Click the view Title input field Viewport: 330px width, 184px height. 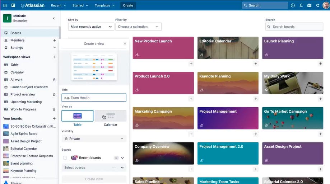click(94, 98)
